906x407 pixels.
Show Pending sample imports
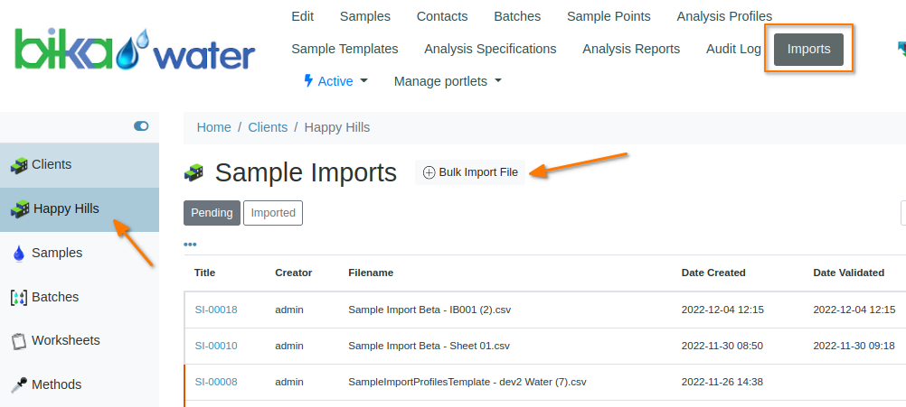coord(212,213)
